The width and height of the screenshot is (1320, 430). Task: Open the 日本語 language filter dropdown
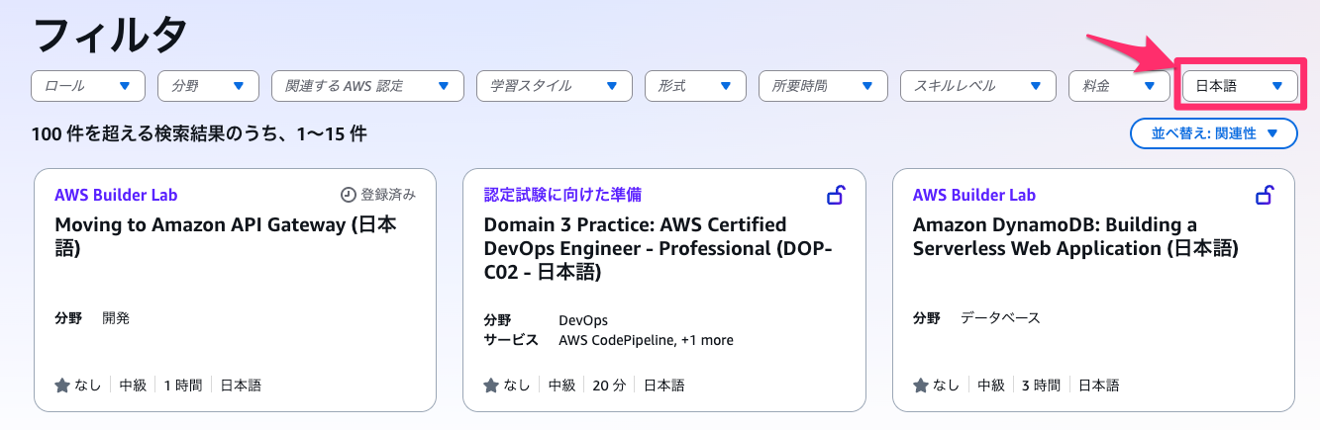point(1240,86)
